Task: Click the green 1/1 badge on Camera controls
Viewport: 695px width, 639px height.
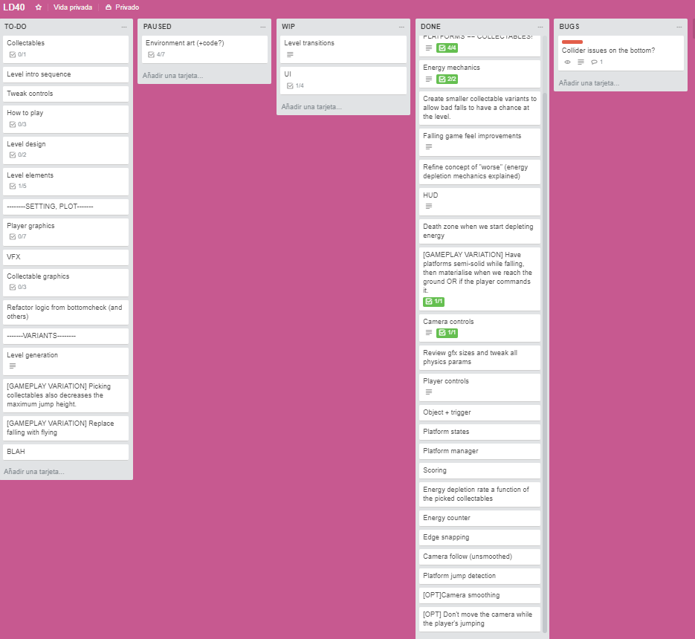Action: 447,333
